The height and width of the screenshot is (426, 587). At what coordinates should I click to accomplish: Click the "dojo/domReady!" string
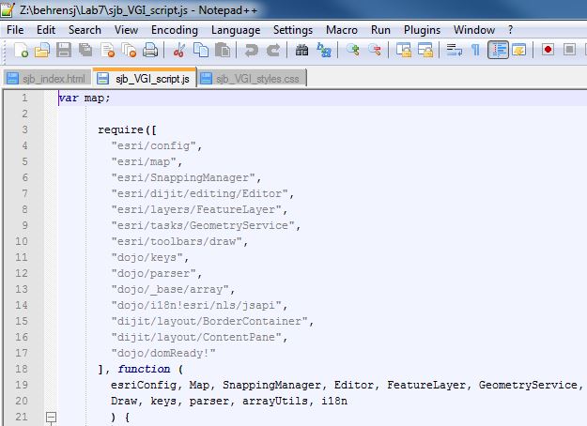coord(163,353)
